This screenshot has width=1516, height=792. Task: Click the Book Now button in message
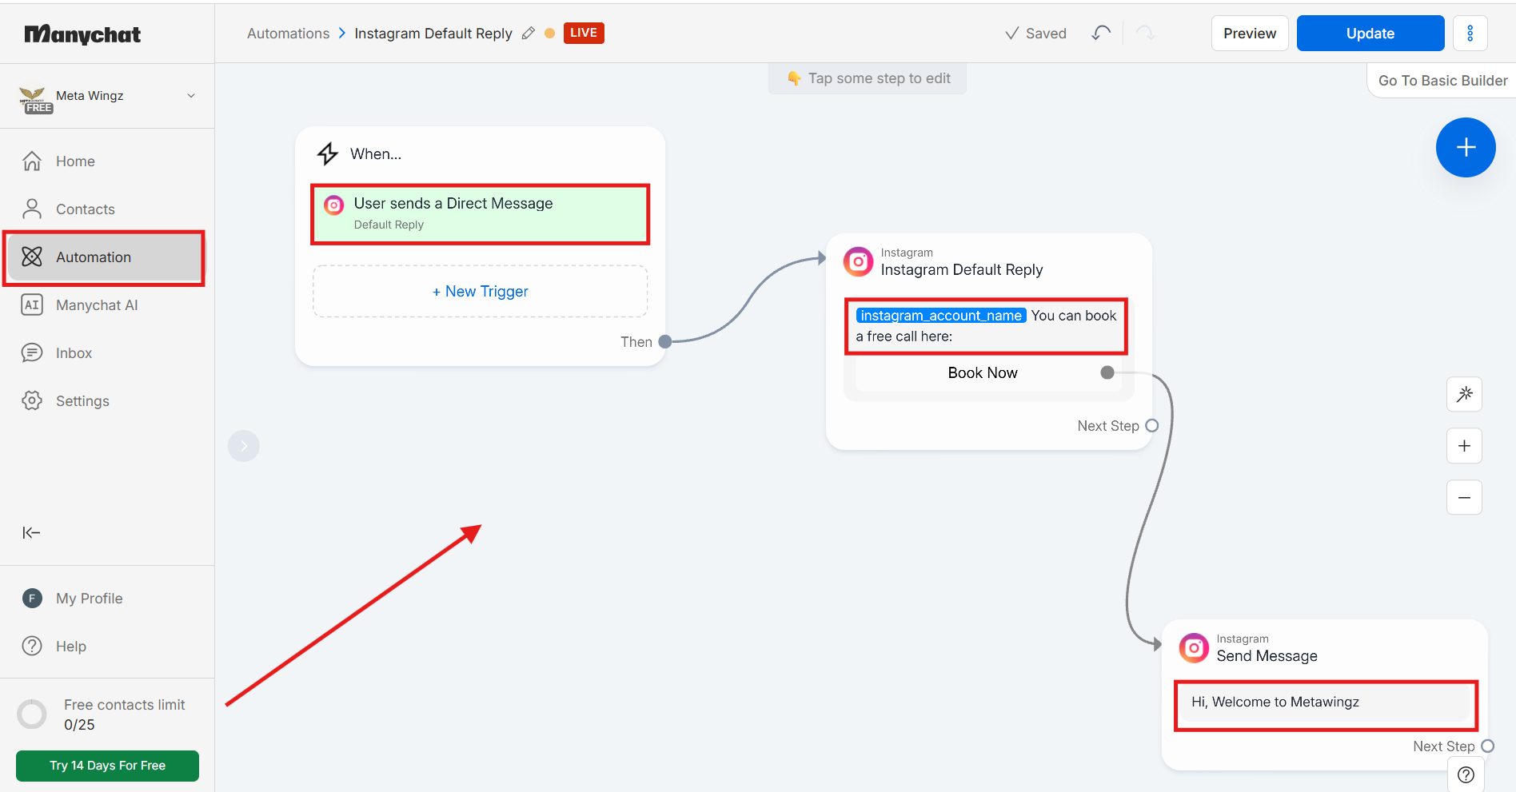[983, 373]
